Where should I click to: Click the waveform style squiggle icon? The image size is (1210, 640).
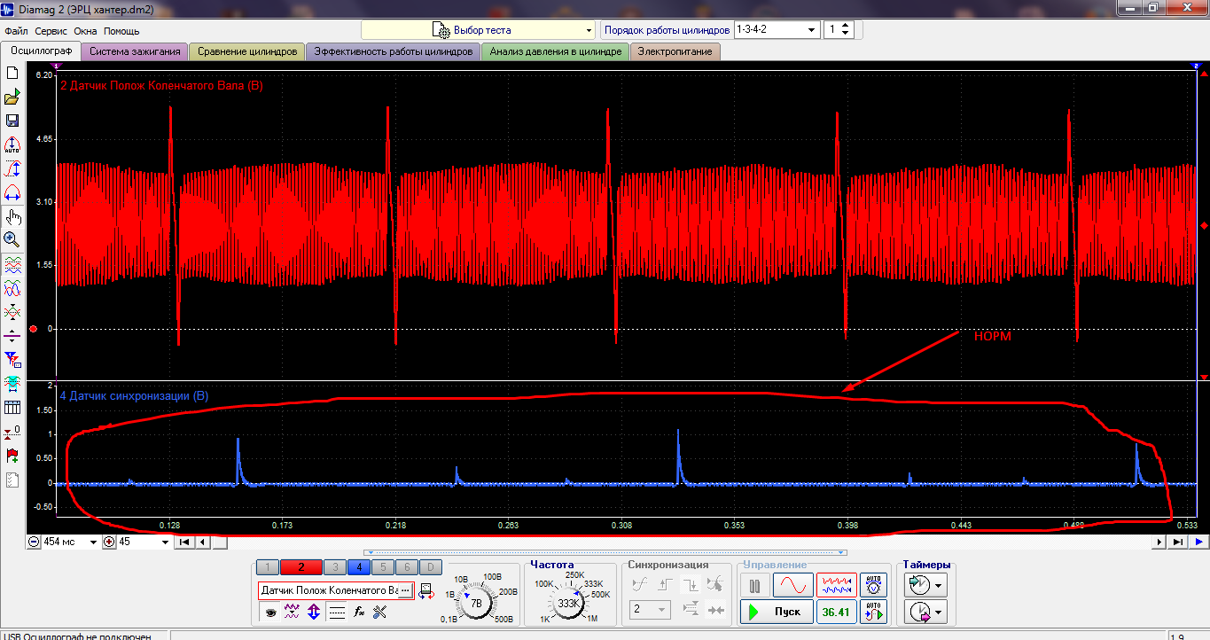click(292, 612)
